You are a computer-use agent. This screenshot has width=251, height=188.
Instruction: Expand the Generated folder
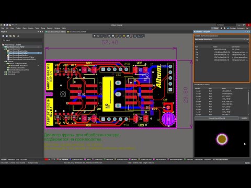[5, 74]
